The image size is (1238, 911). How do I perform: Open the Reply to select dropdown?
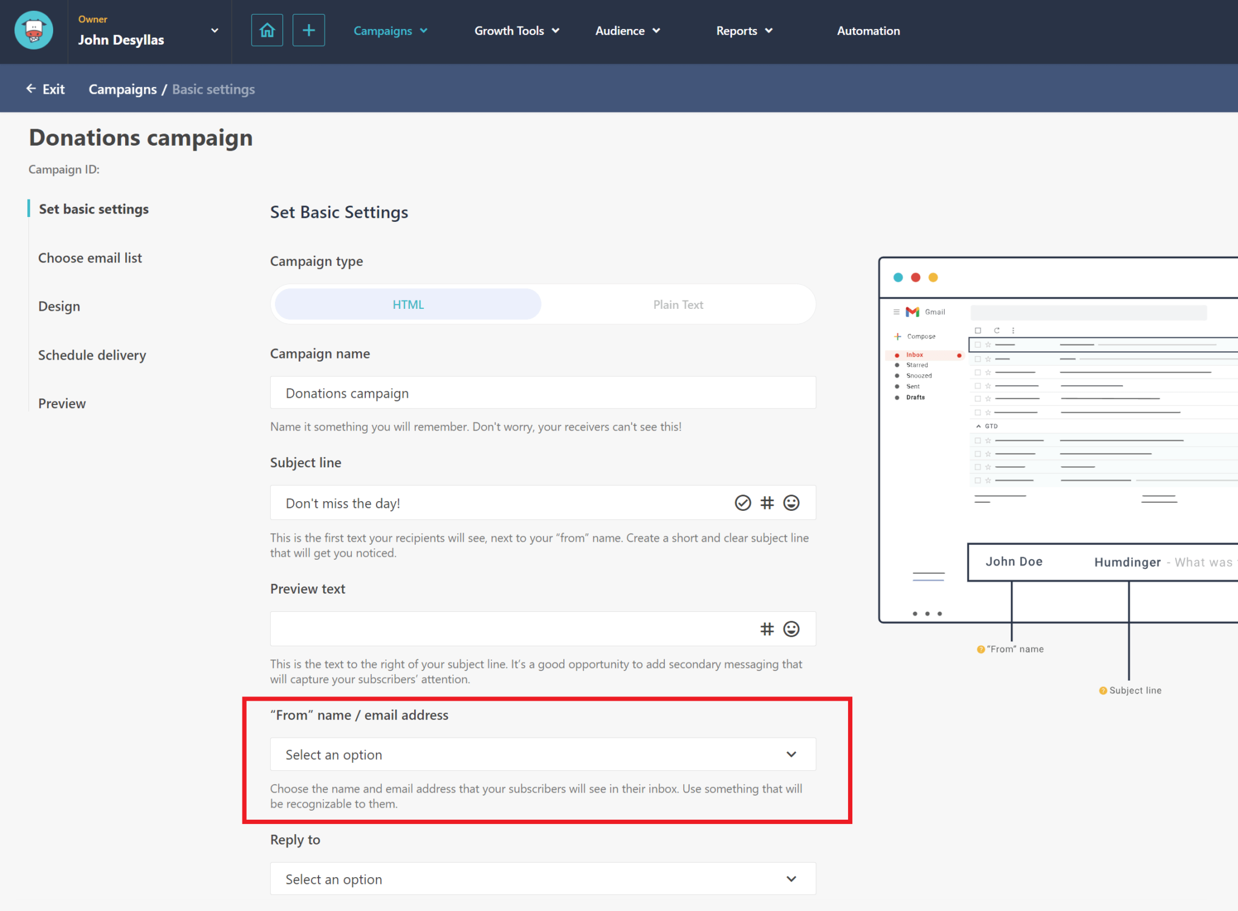(x=542, y=878)
